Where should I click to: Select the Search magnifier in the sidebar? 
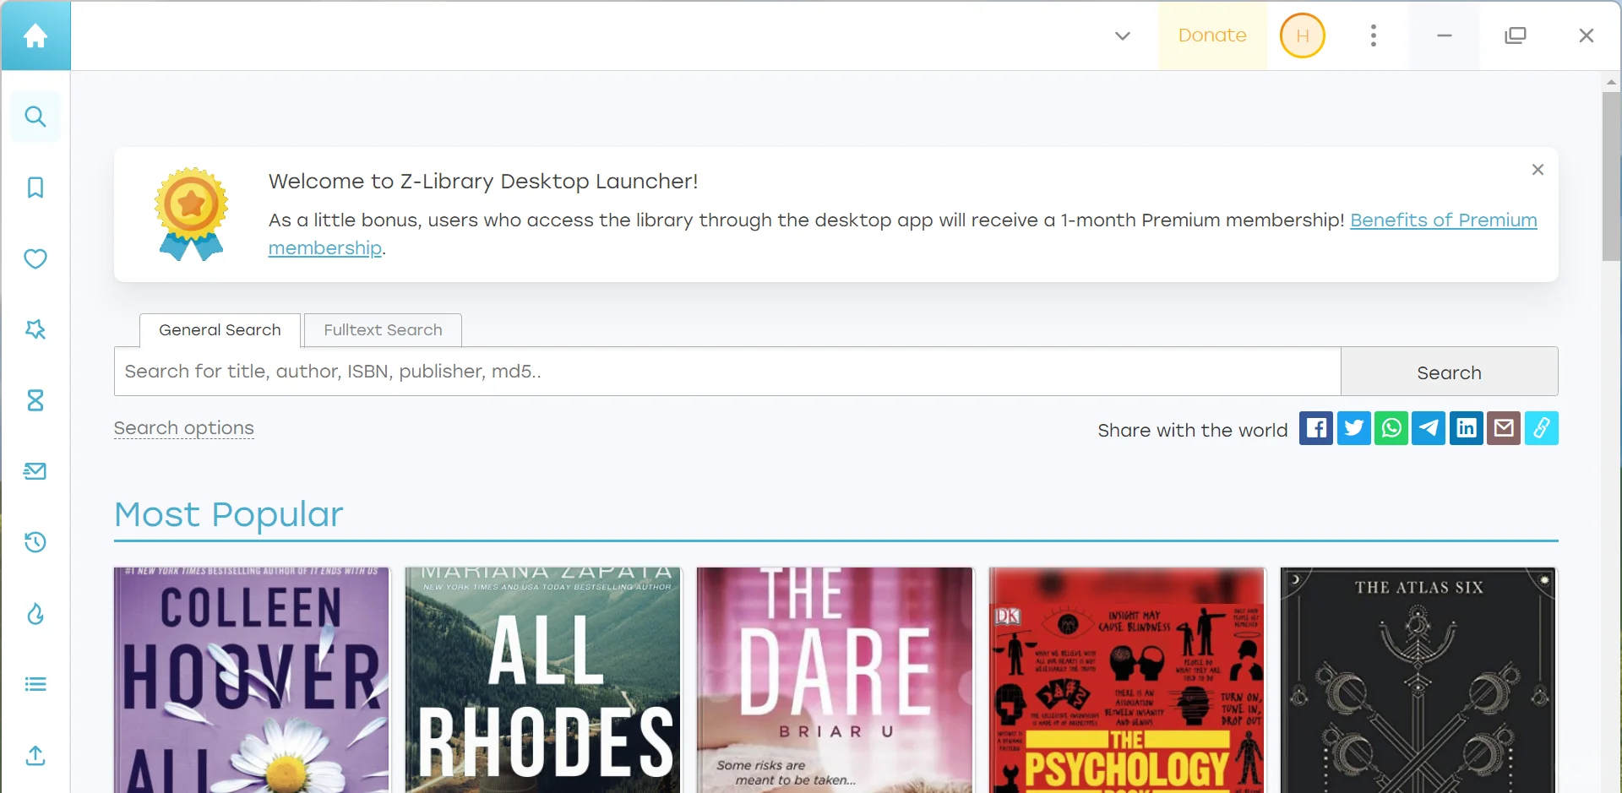(35, 117)
